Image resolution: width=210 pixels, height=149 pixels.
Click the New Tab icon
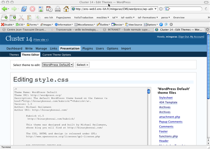pyautogui.click(x=4, y=17)
